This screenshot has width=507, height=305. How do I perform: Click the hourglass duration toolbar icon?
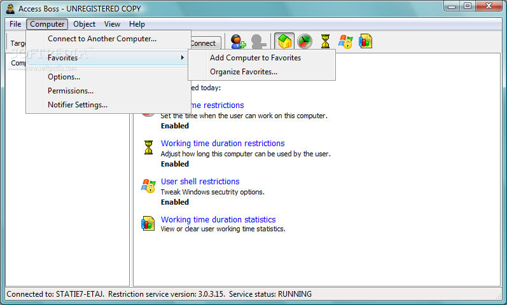[x=325, y=41]
